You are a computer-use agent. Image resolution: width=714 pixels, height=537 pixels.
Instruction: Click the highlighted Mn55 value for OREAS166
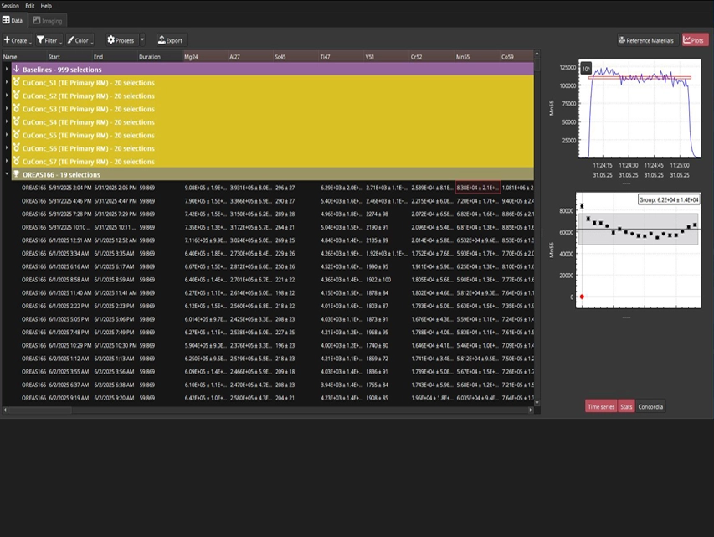[477, 188]
